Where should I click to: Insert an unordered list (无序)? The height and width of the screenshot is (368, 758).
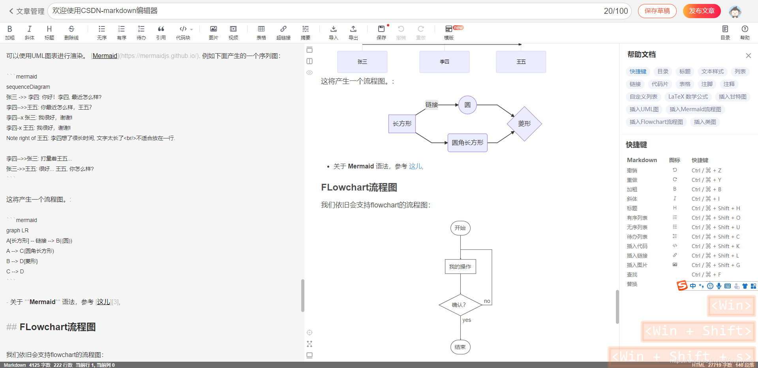[102, 32]
